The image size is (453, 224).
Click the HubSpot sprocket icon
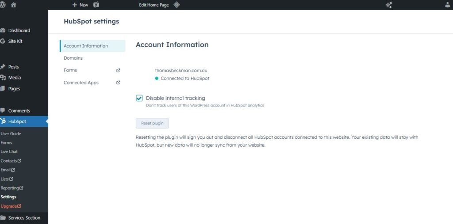(x=3, y=121)
